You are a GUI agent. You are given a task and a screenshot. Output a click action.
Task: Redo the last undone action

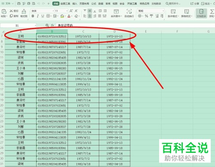pos(43,3)
